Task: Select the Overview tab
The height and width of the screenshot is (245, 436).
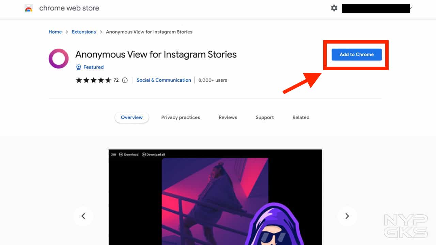Action: [132, 117]
